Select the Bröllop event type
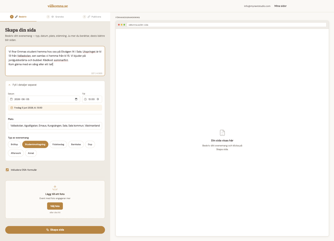This screenshot has width=334, height=241. coord(14,144)
